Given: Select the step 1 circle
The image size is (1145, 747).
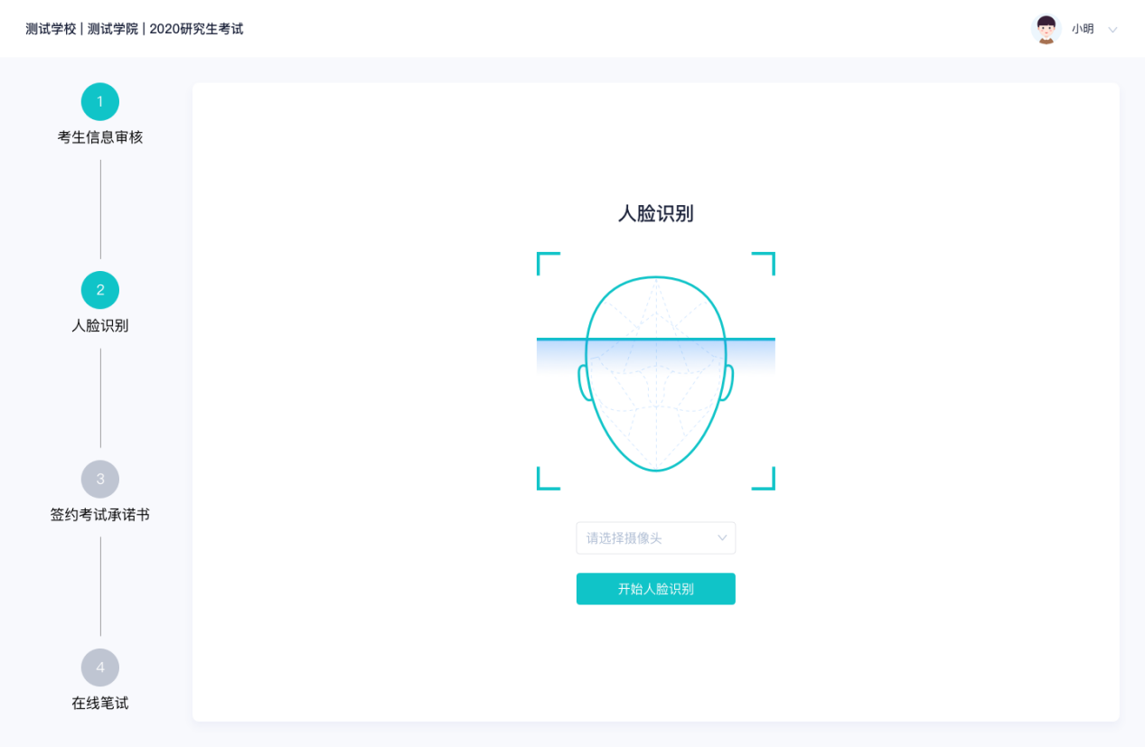Looking at the screenshot, I should [x=100, y=102].
